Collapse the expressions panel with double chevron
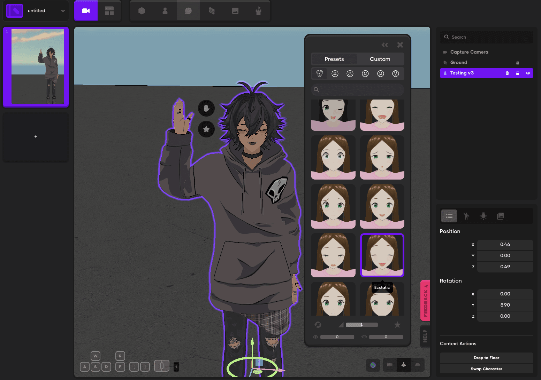The image size is (541, 380). pos(385,45)
